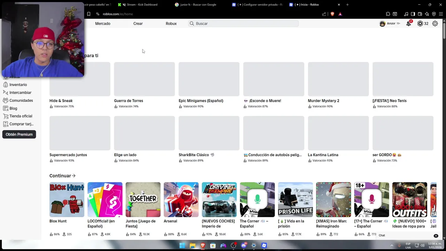Click the Buscar search field
The image size is (446, 251).
click(243, 24)
